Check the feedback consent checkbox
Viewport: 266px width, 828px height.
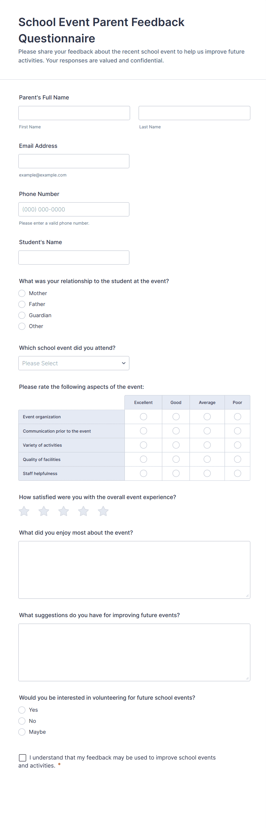[x=23, y=758]
